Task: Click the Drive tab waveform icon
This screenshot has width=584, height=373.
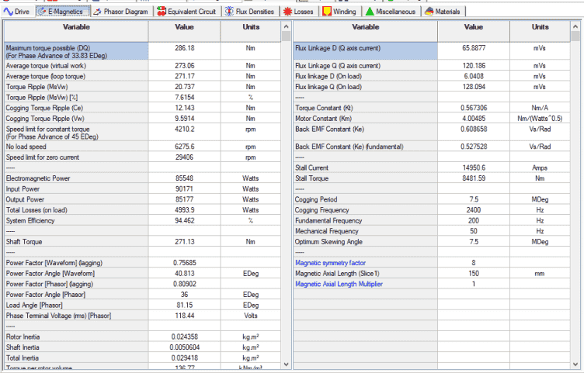Action: [9, 12]
